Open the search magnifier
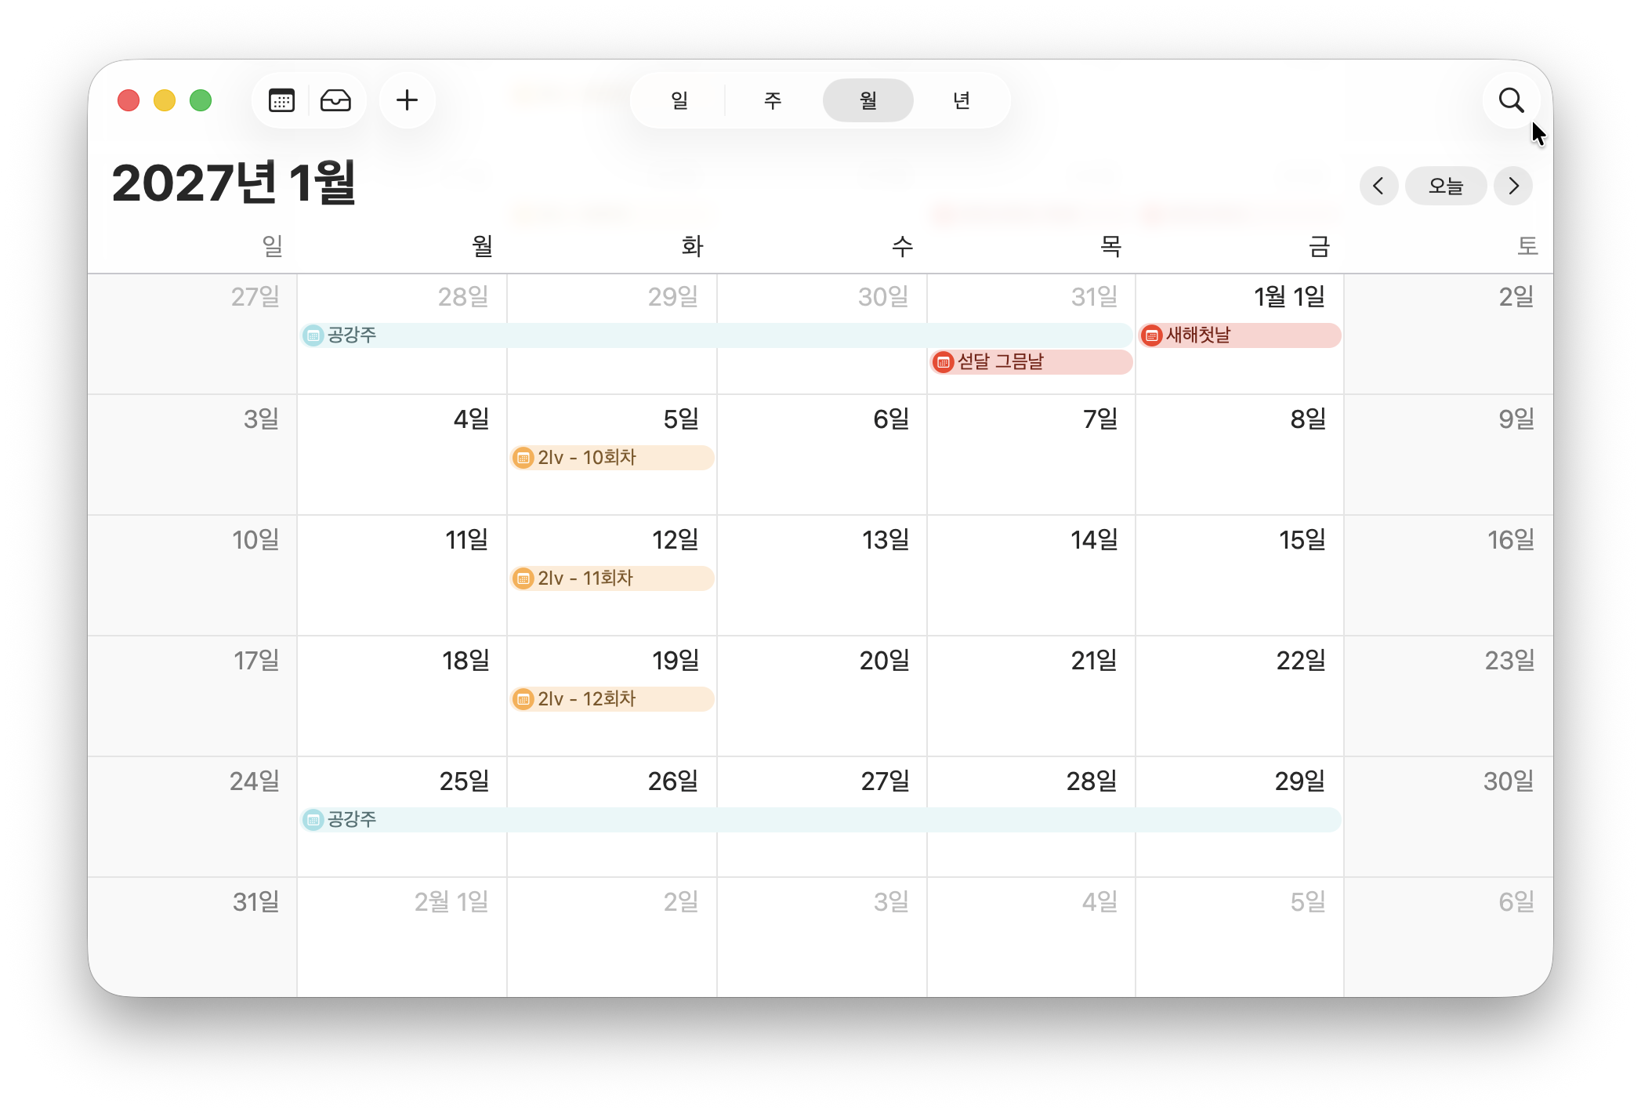The height and width of the screenshot is (1113, 1641). coord(1511,100)
